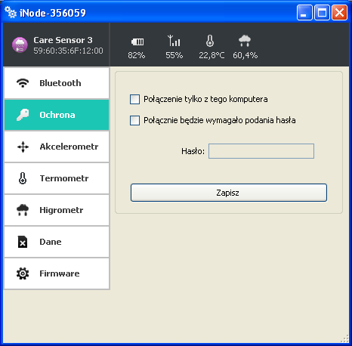This screenshot has height=346, width=352.
Task: Click the 82% battery value
Action: pyautogui.click(x=136, y=55)
